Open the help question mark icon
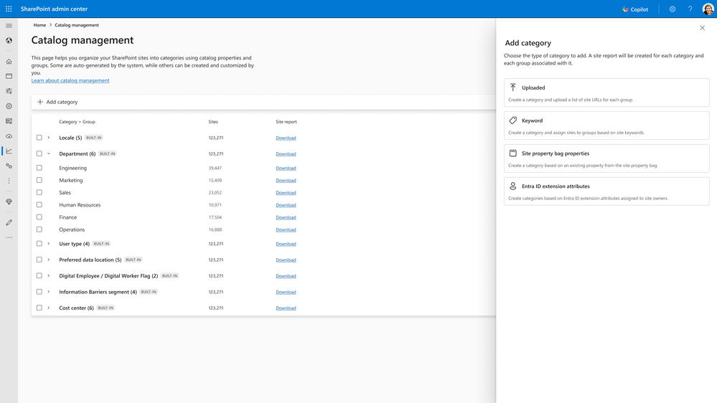 690,9
